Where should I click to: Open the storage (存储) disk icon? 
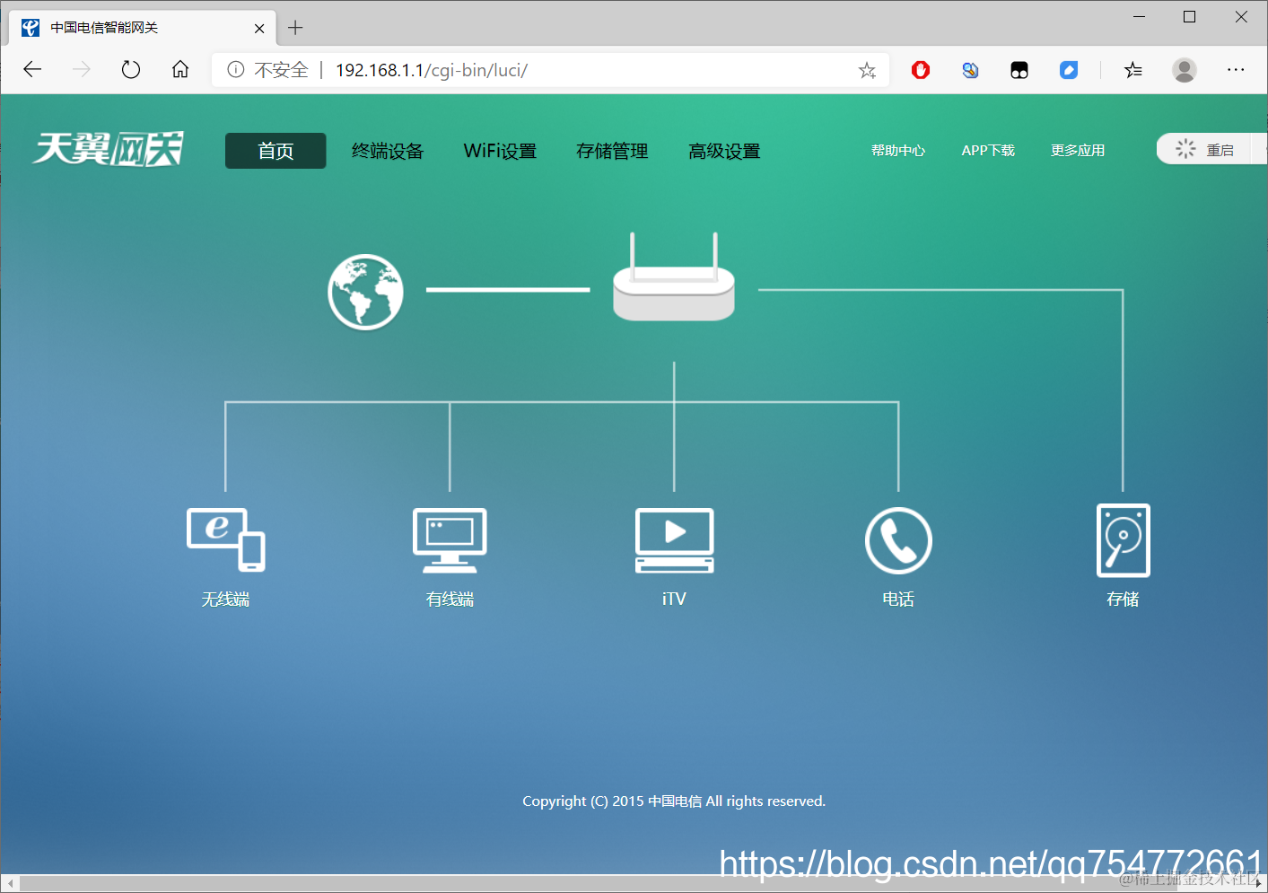click(1123, 539)
